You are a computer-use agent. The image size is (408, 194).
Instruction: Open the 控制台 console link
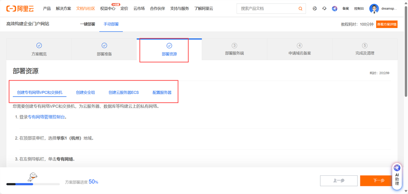click(x=359, y=9)
